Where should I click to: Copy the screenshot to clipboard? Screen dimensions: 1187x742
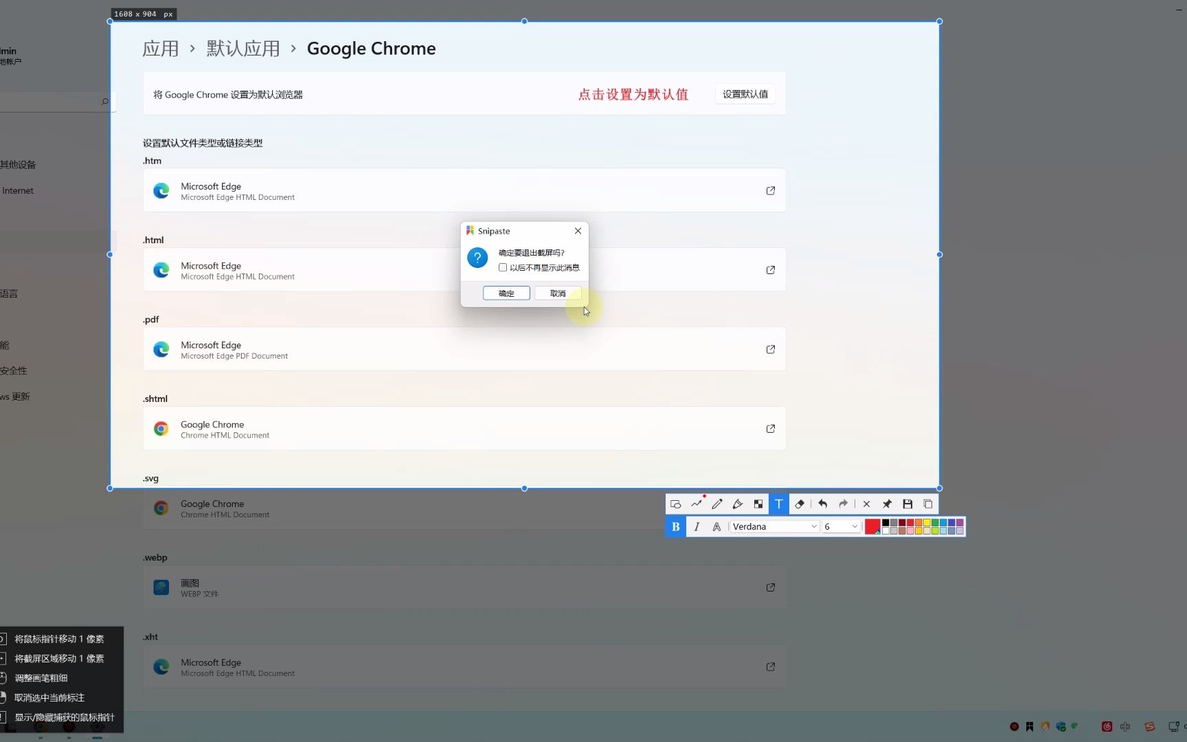point(928,504)
